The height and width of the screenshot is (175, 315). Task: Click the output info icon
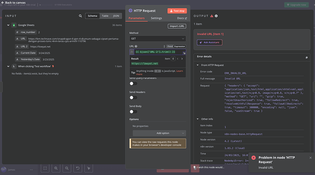pyautogui.click(x=216, y=16)
